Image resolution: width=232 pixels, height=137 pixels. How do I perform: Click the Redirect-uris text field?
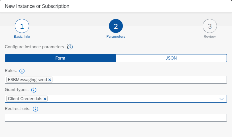tap(116, 118)
